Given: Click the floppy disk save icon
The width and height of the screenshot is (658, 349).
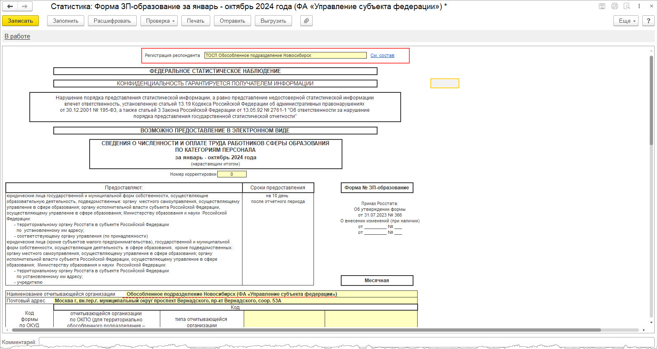Looking at the screenshot, I should tap(602, 6).
